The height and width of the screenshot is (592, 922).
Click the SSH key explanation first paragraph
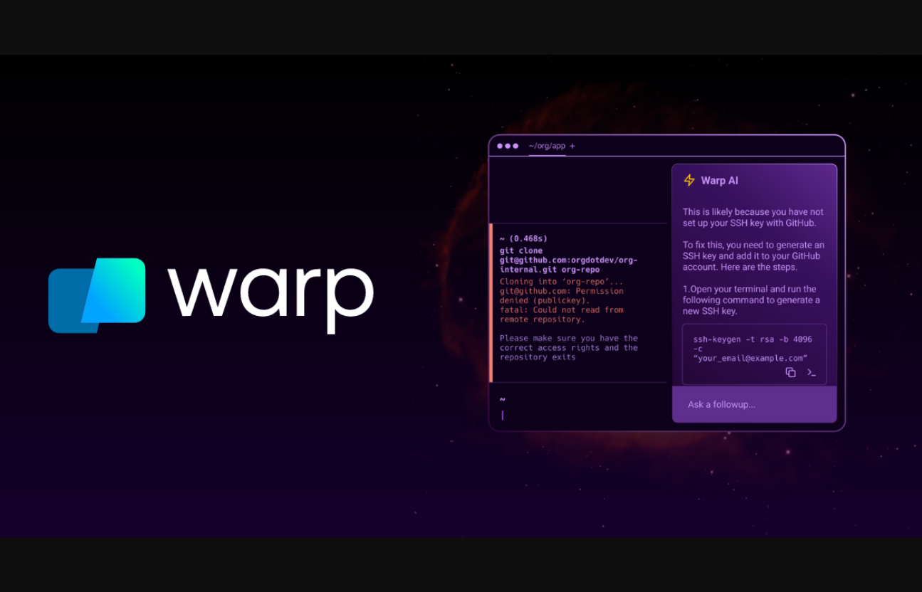753,217
